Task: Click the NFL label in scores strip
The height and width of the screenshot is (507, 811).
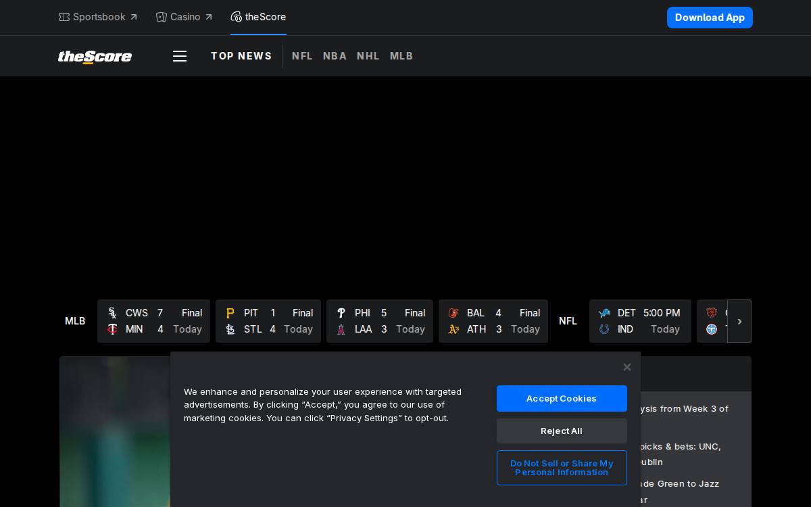Action: click(568, 321)
